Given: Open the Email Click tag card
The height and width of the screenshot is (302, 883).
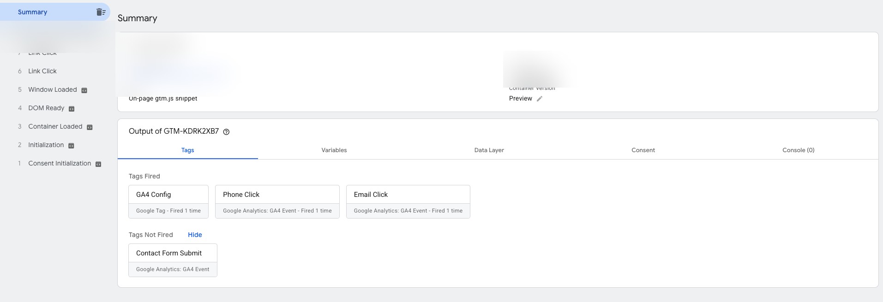Looking at the screenshot, I should (408, 201).
